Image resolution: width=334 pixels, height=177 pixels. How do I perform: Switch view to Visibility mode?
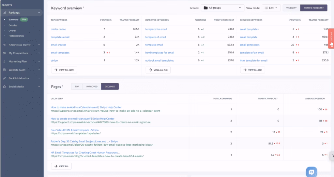click(291, 8)
